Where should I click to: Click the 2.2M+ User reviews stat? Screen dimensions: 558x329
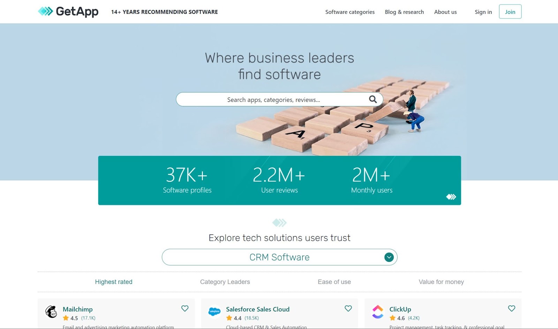click(x=279, y=180)
